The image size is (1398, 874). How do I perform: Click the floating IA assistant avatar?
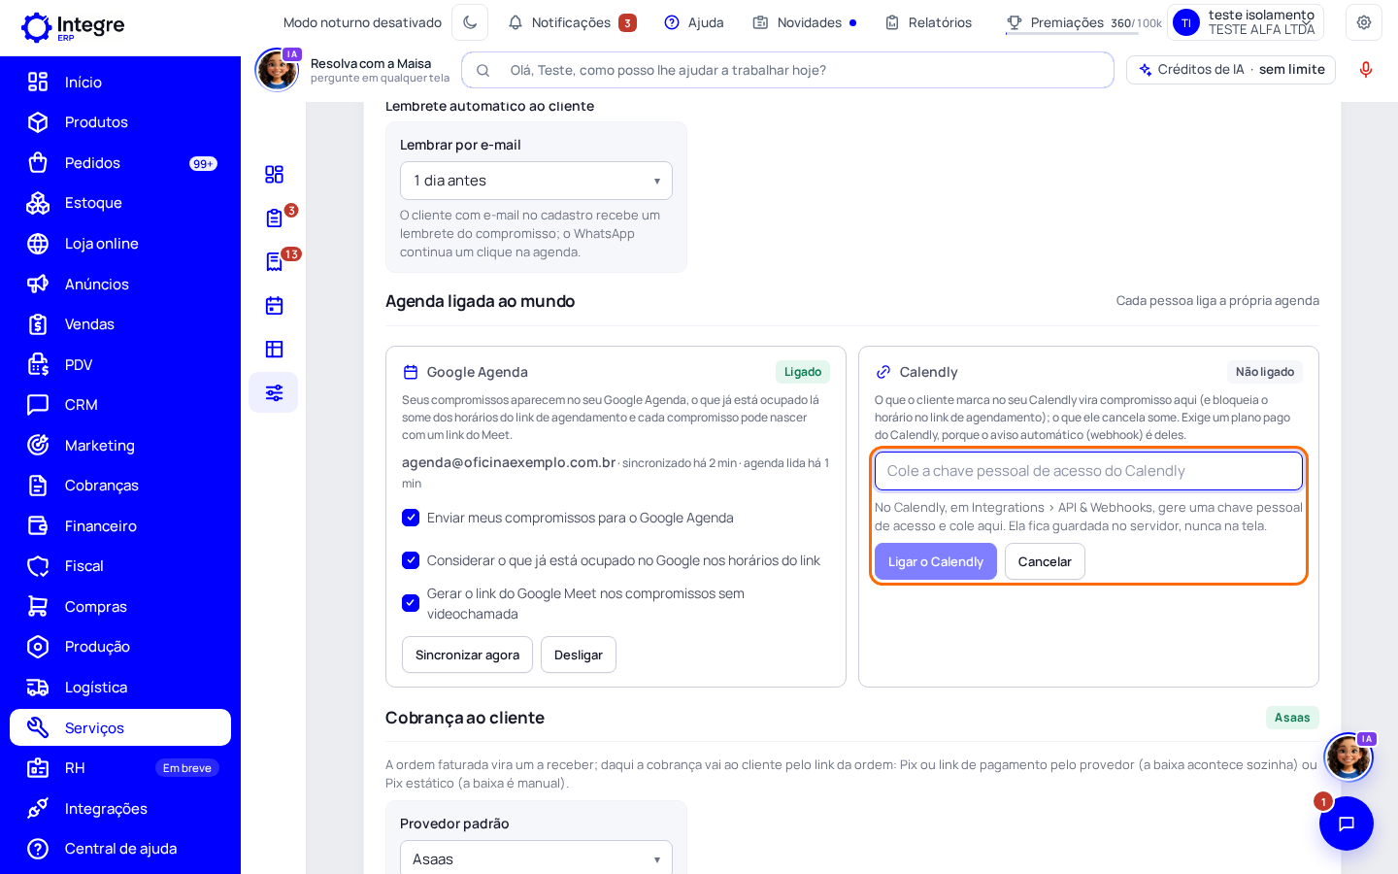click(1348, 757)
